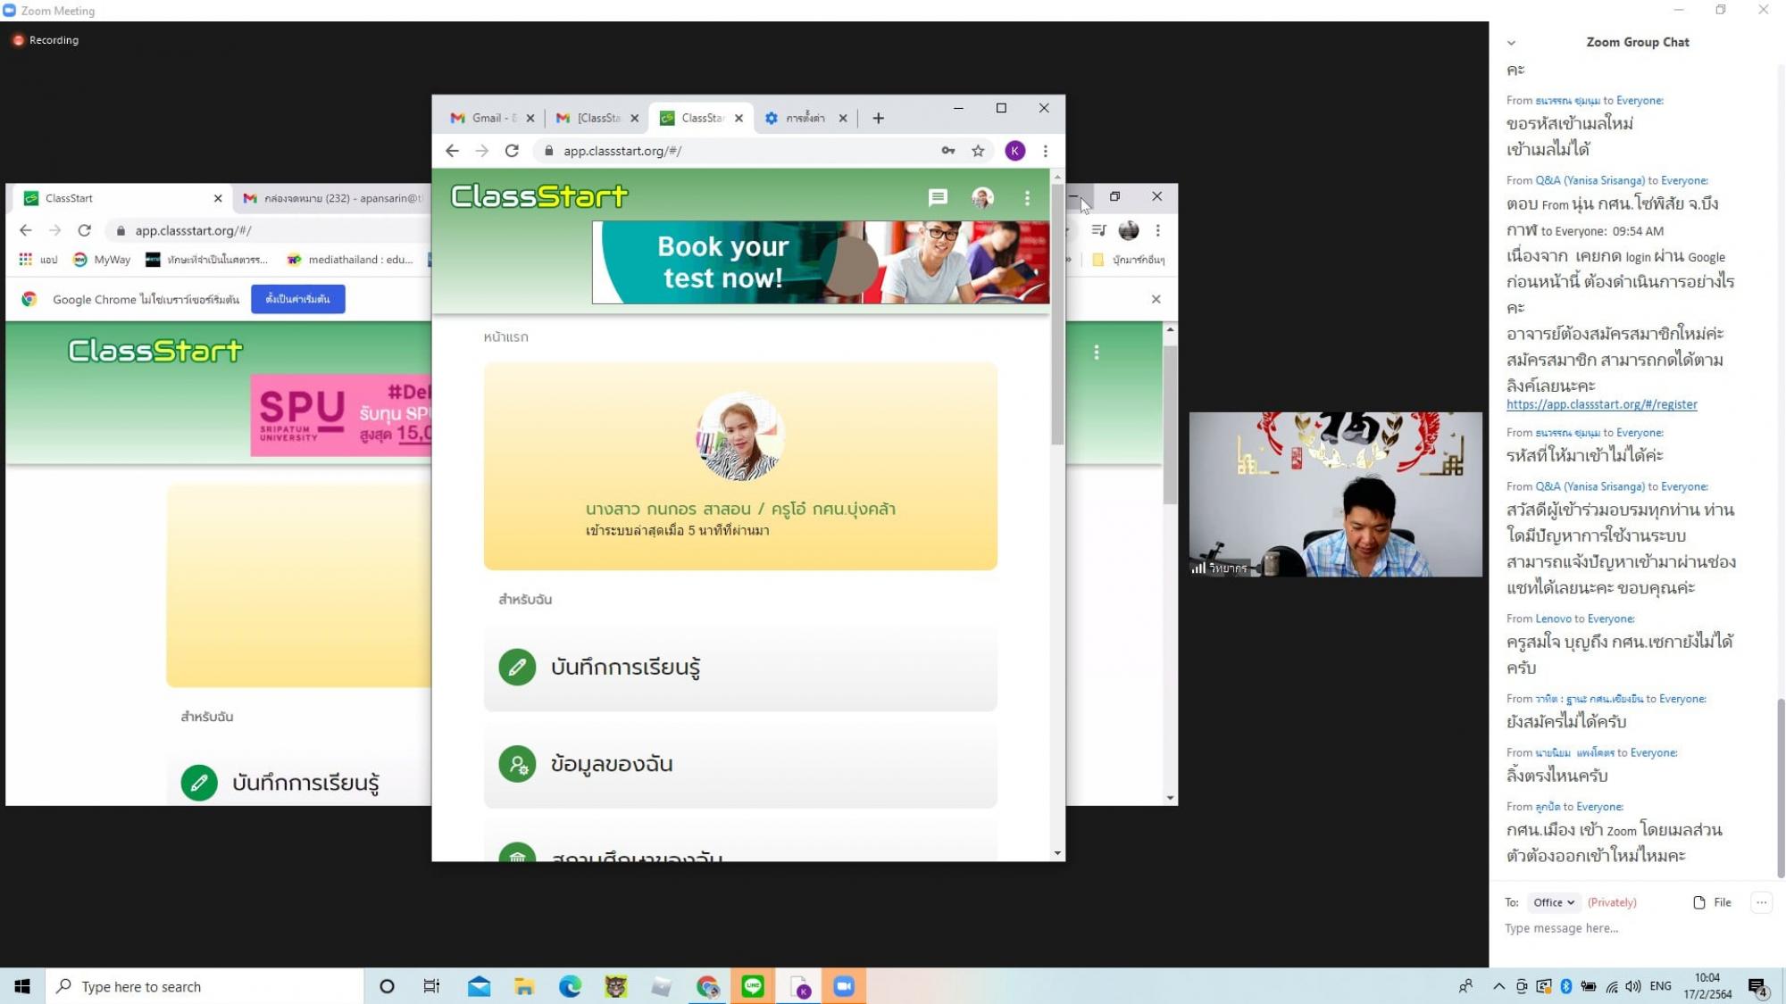This screenshot has height=1004, width=1786.
Task: Open the mediathailand bookmark
Action: coord(350,260)
